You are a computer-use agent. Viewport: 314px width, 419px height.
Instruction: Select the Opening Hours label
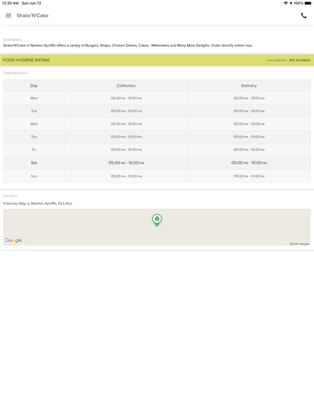point(15,73)
